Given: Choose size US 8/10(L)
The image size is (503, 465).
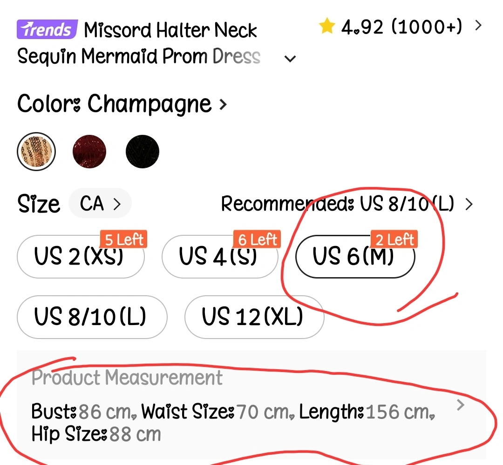Looking at the screenshot, I should coord(91,317).
